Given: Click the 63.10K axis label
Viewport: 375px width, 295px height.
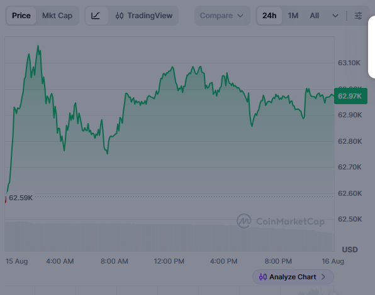Looking at the screenshot, I should (349, 63).
